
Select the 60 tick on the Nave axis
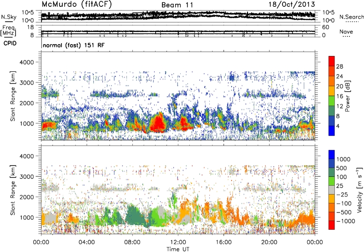pyautogui.click(x=326, y=27)
